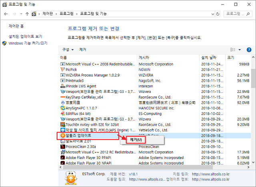
Task: Select the 百度网盘 program icon
Action: tap(63, 103)
